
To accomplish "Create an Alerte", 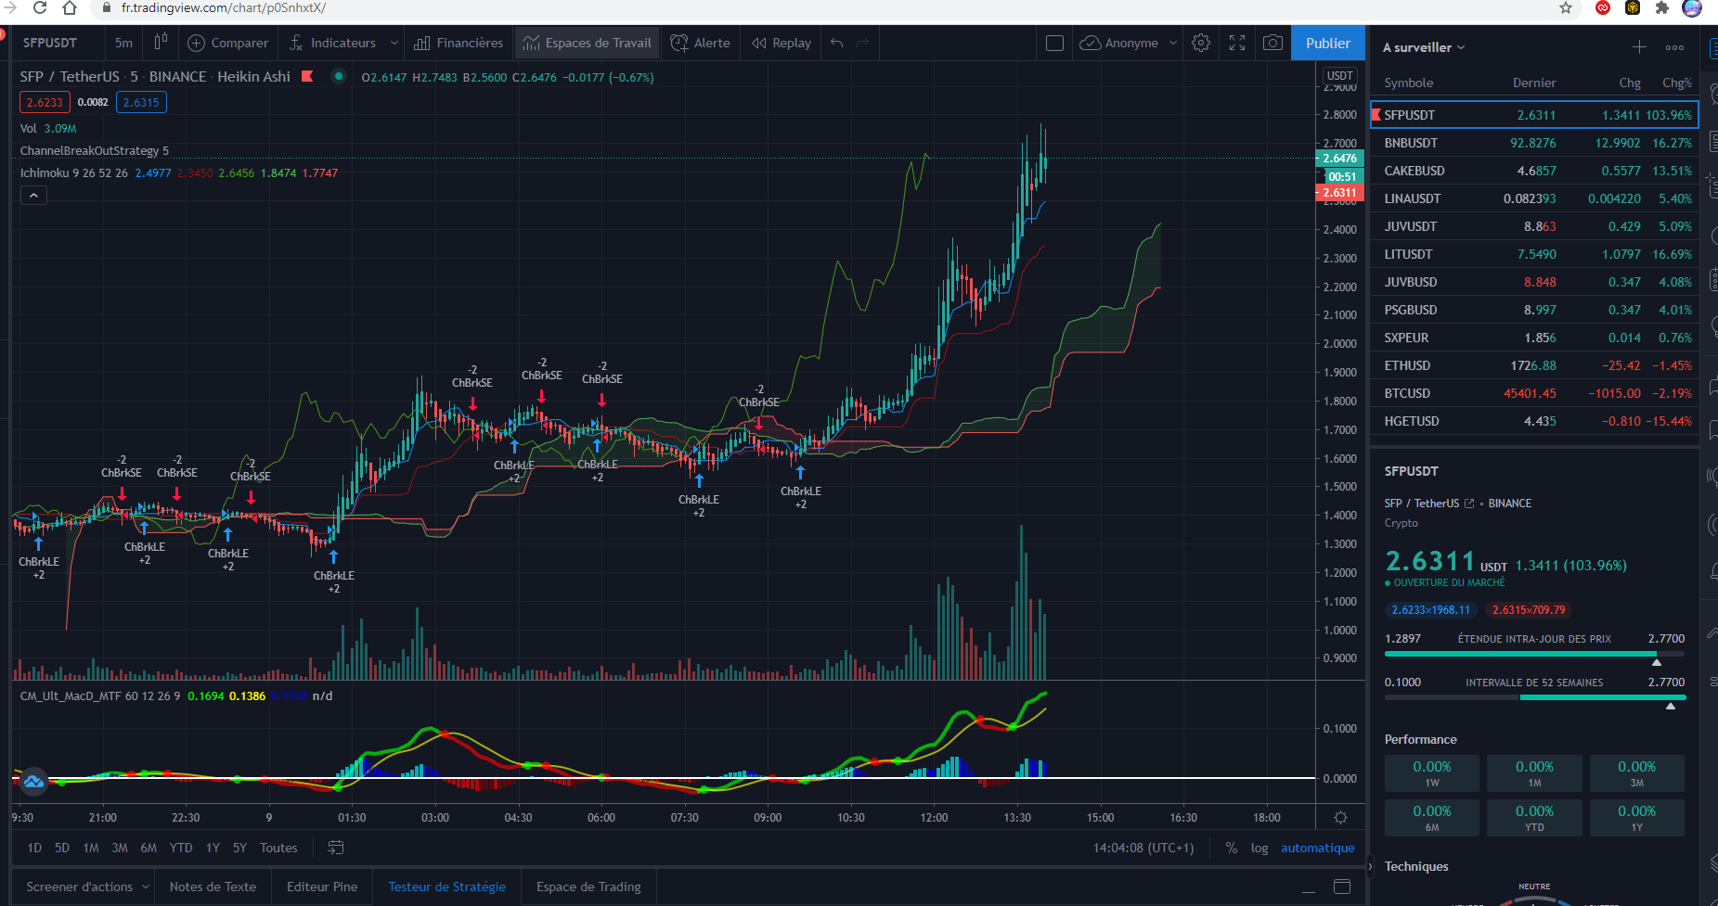I will click(x=701, y=43).
